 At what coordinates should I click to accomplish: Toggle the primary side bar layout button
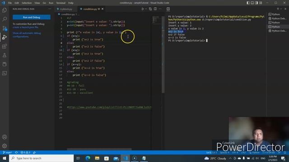pos(248,3)
